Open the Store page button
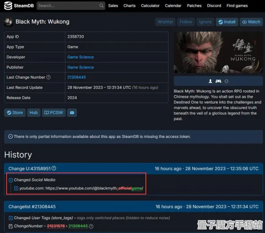 (x=15, y=112)
